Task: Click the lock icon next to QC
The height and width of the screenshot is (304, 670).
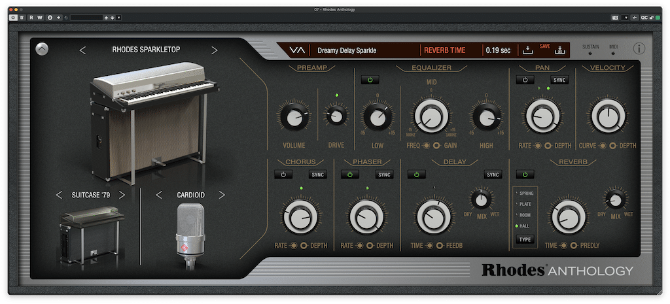Action: click(x=652, y=18)
